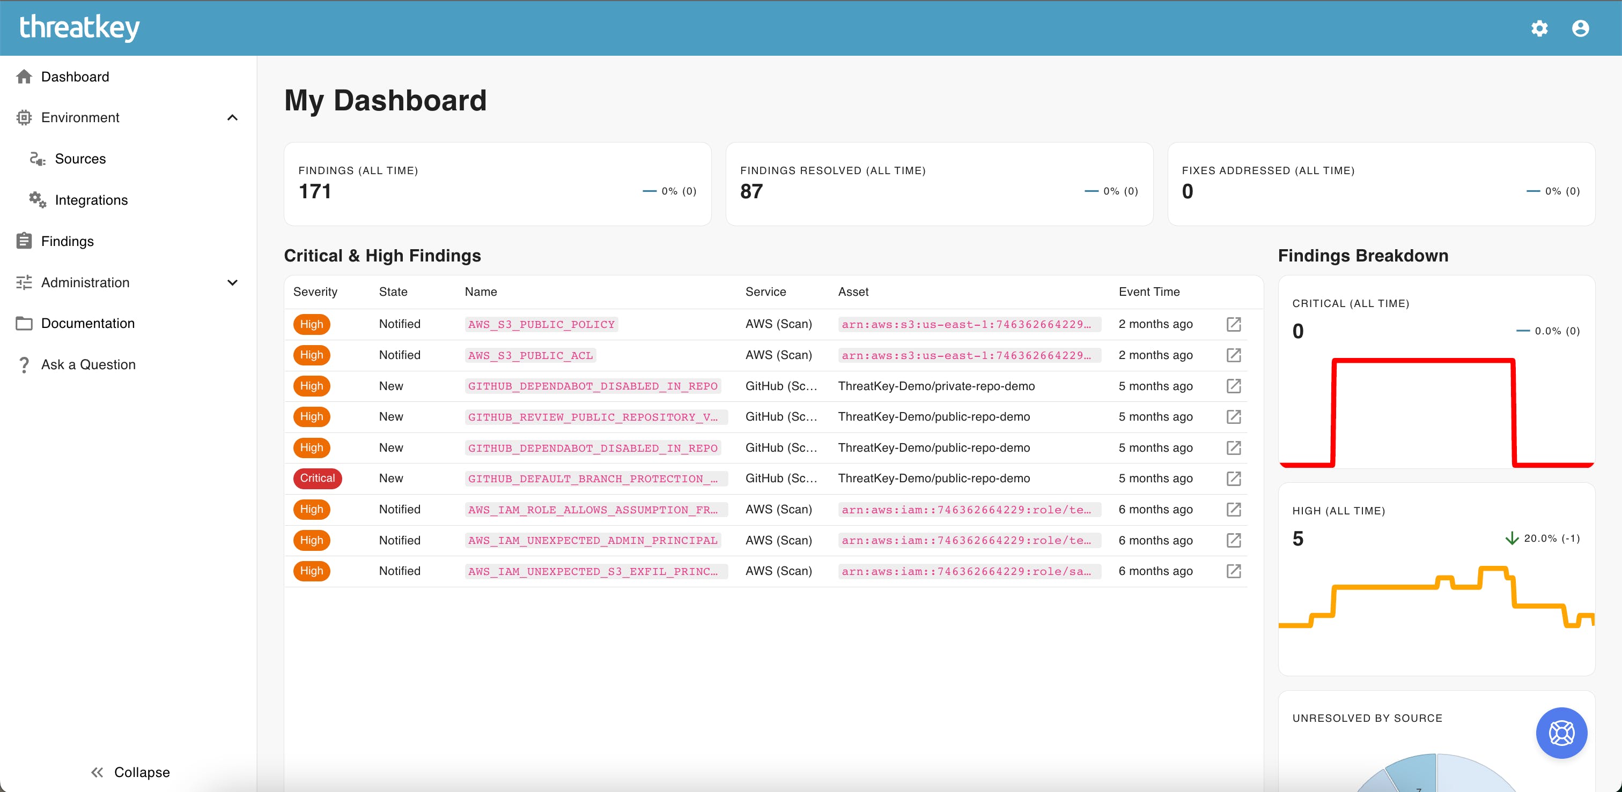Open the Documentation link
The width and height of the screenshot is (1622, 792).
pos(87,323)
